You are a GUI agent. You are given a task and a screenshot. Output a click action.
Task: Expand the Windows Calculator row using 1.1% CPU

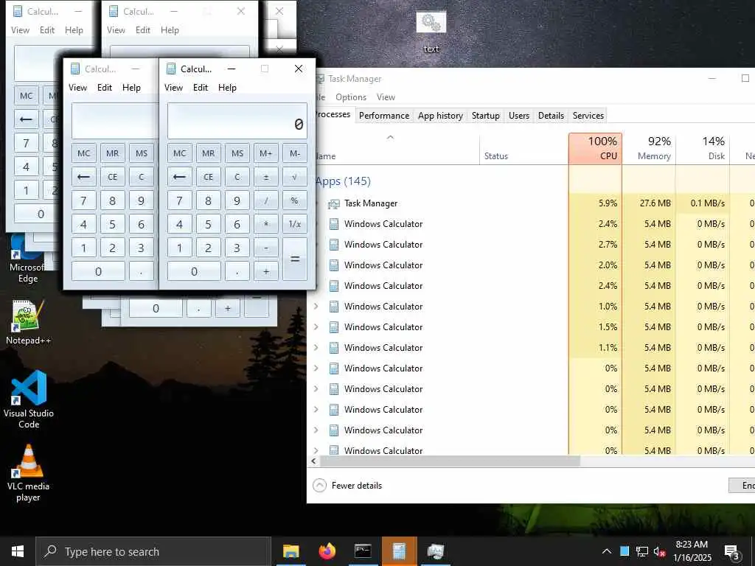pos(316,348)
